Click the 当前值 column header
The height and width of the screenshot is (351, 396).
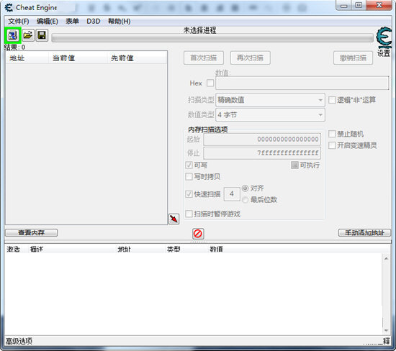pyautogui.click(x=78, y=58)
